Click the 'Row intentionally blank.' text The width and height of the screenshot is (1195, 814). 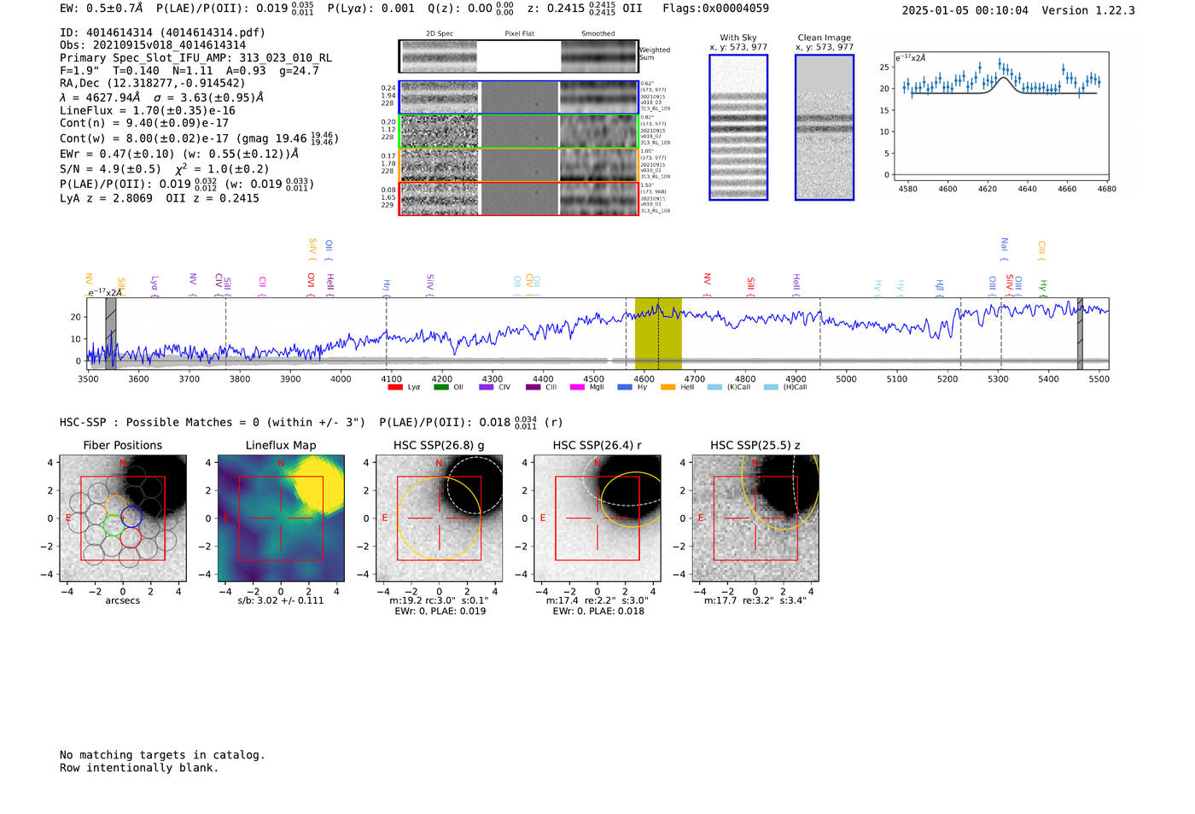(139, 768)
